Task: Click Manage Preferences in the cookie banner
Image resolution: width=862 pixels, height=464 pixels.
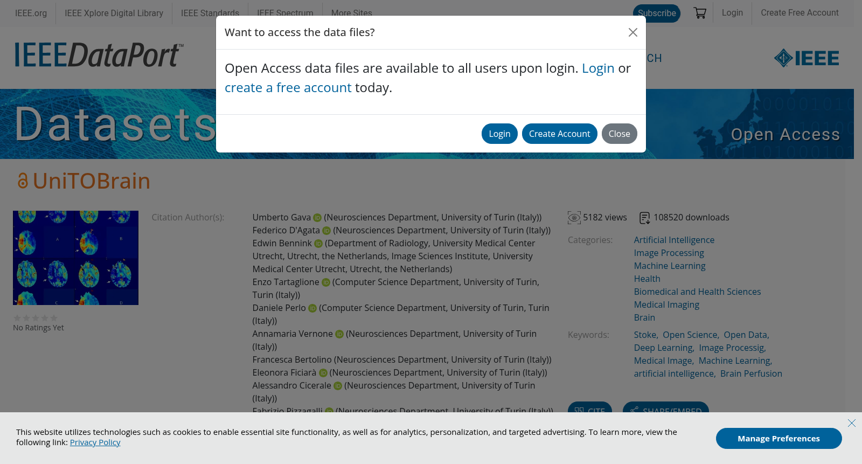Action: [779, 439]
